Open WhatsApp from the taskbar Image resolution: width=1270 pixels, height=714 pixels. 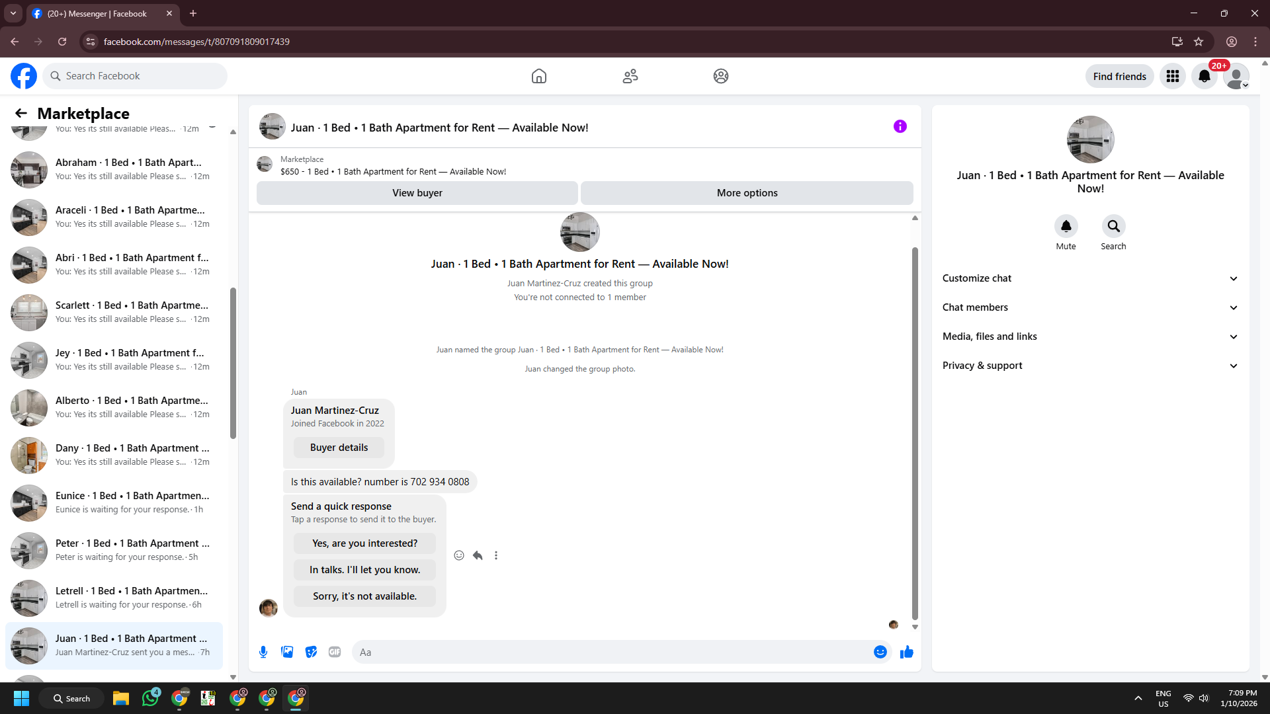[150, 698]
